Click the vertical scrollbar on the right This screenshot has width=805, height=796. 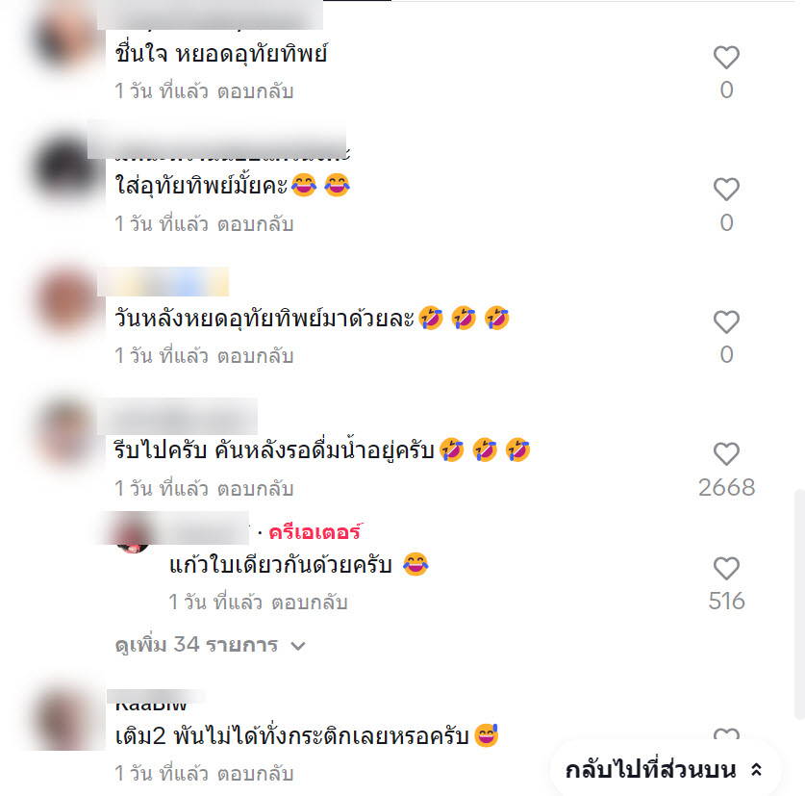(799, 604)
